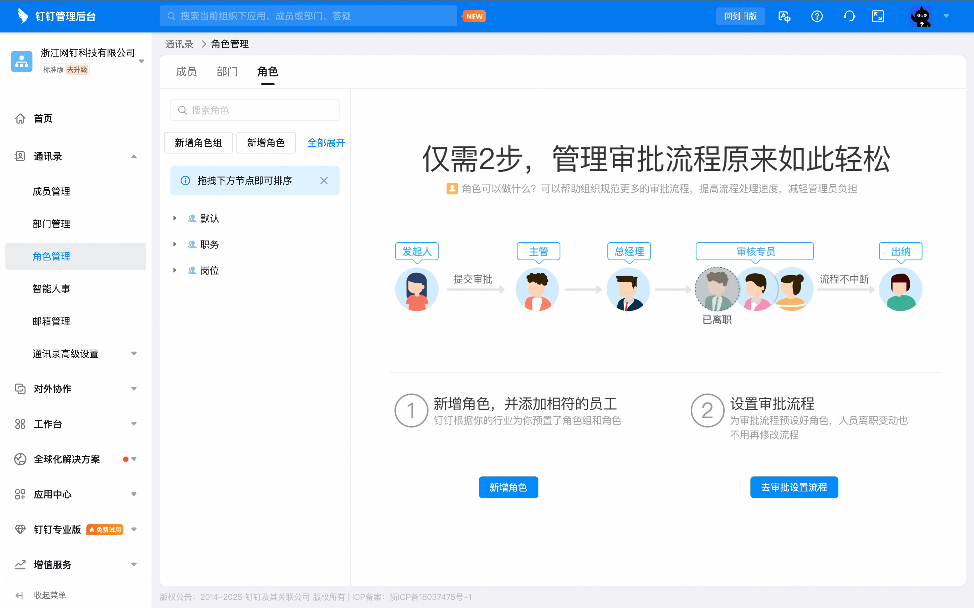Toggle the fullscreen expand icon
The image size is (974, 608).
(878, 17)
